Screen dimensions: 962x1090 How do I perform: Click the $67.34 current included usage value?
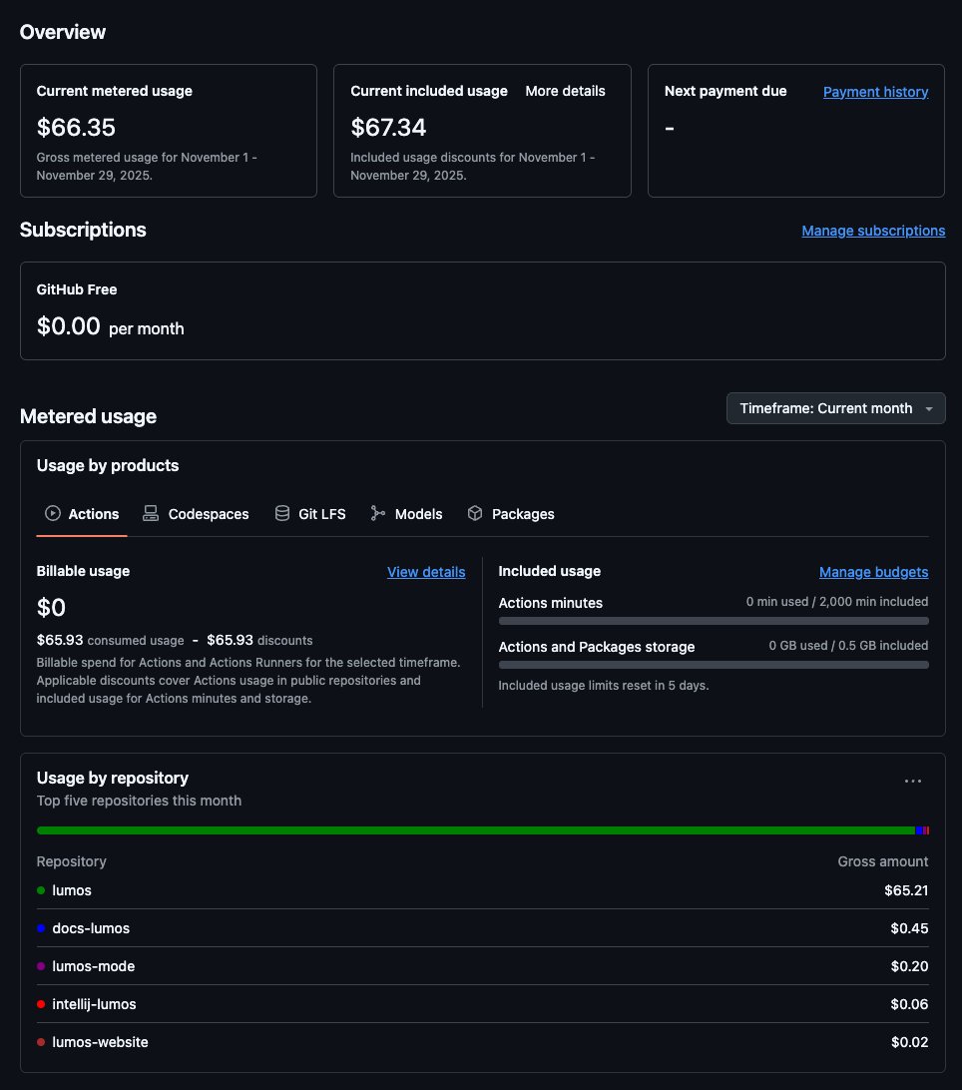(388, 127)
